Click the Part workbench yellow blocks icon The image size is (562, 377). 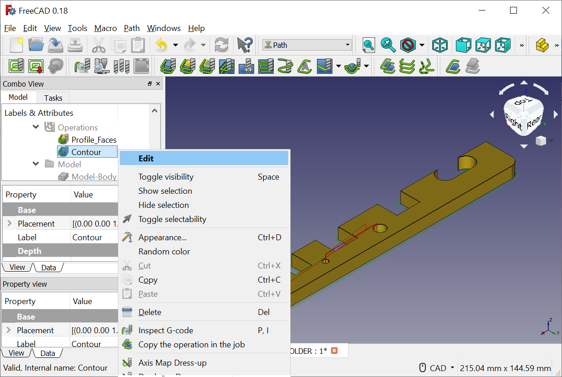(x=542, y=45)
